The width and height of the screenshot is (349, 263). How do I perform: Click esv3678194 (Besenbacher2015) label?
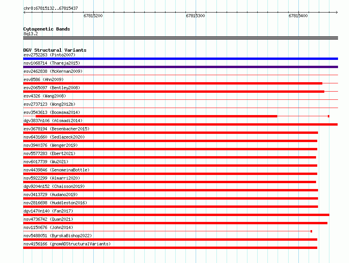point(56,129)
